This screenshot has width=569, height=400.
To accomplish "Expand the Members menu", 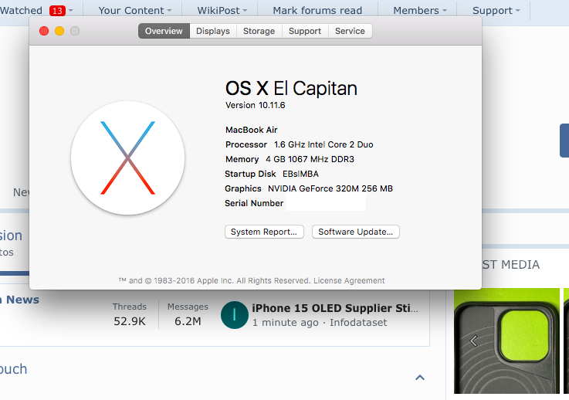I will click(x=420, y=11).
